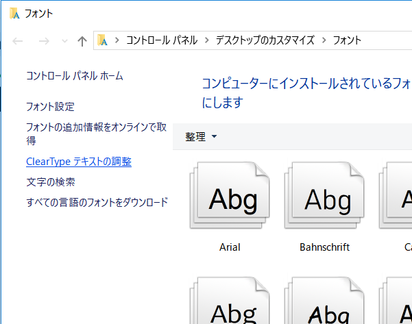Go up one level with the up arrow

point(82,41)
